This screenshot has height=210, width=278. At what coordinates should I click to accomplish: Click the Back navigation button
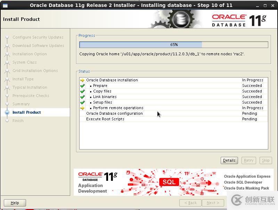[190, 203]
